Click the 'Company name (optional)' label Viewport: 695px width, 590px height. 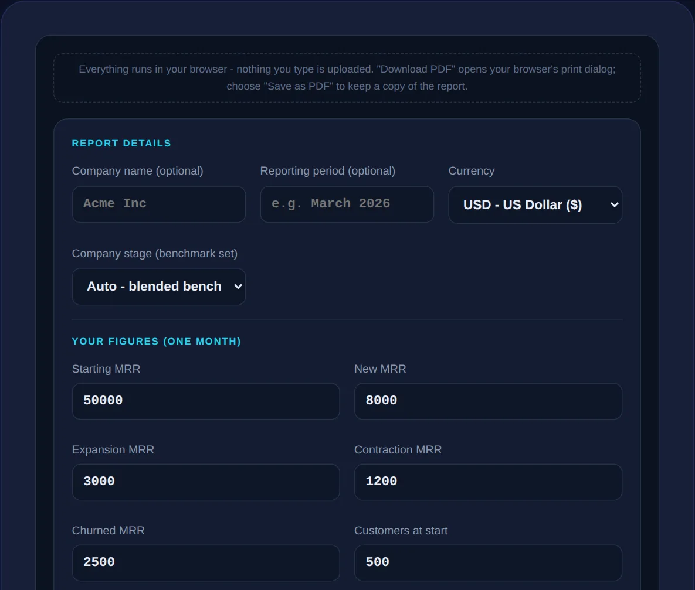tap(137, 171)
